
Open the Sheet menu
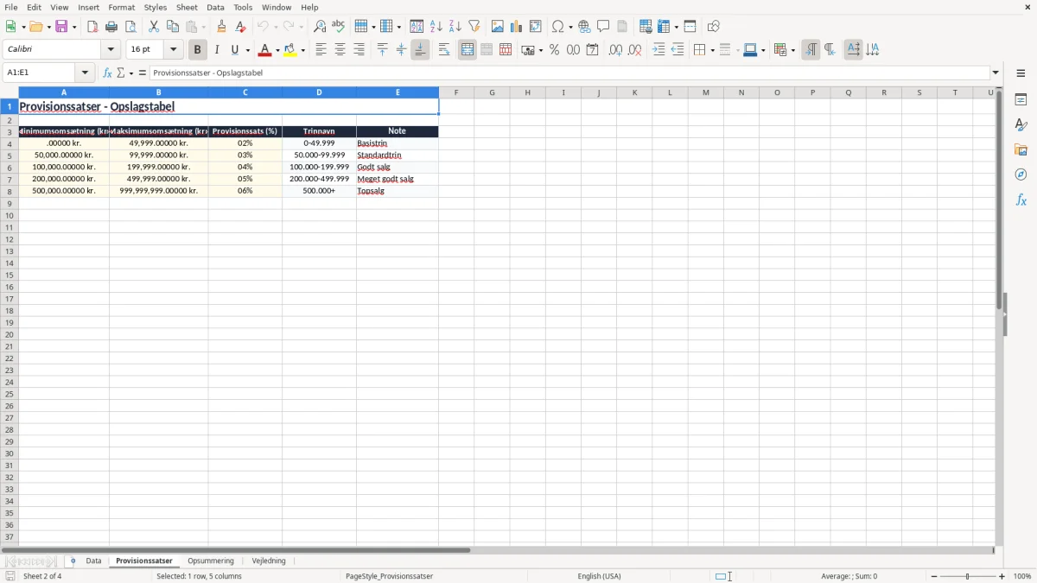click(x=187, y=7)
